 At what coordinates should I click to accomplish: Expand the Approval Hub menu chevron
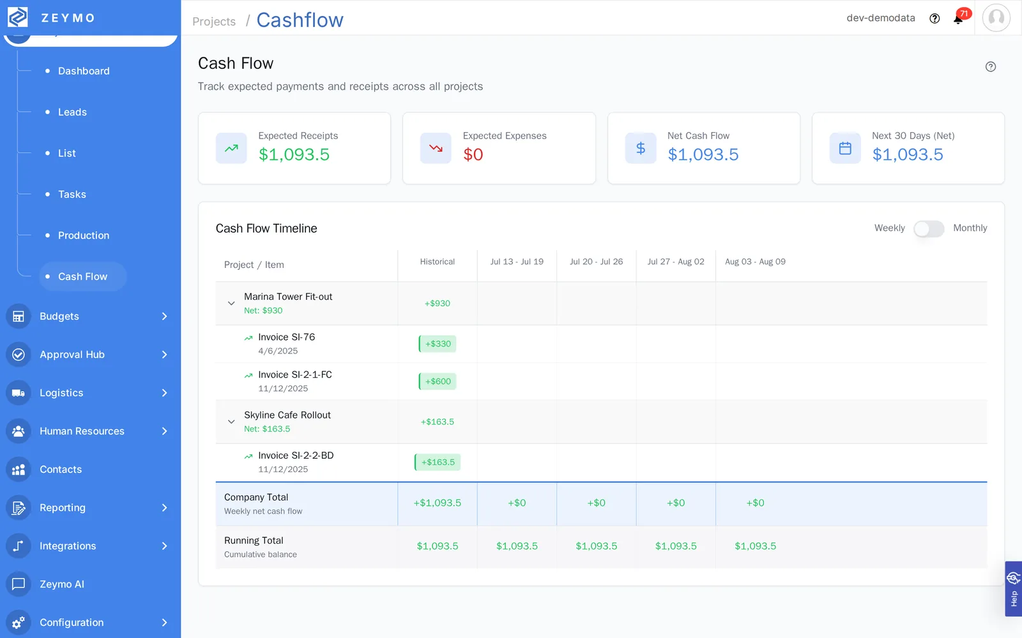tap(164, 355)
